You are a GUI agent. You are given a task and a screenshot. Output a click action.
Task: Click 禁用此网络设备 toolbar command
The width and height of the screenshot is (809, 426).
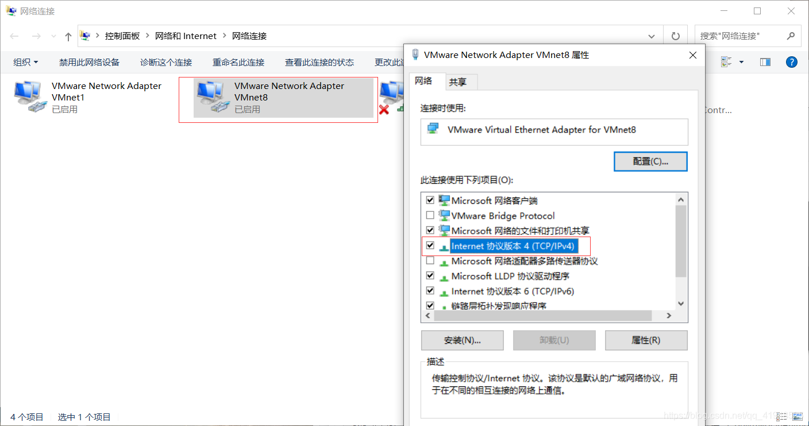point(89,62)
